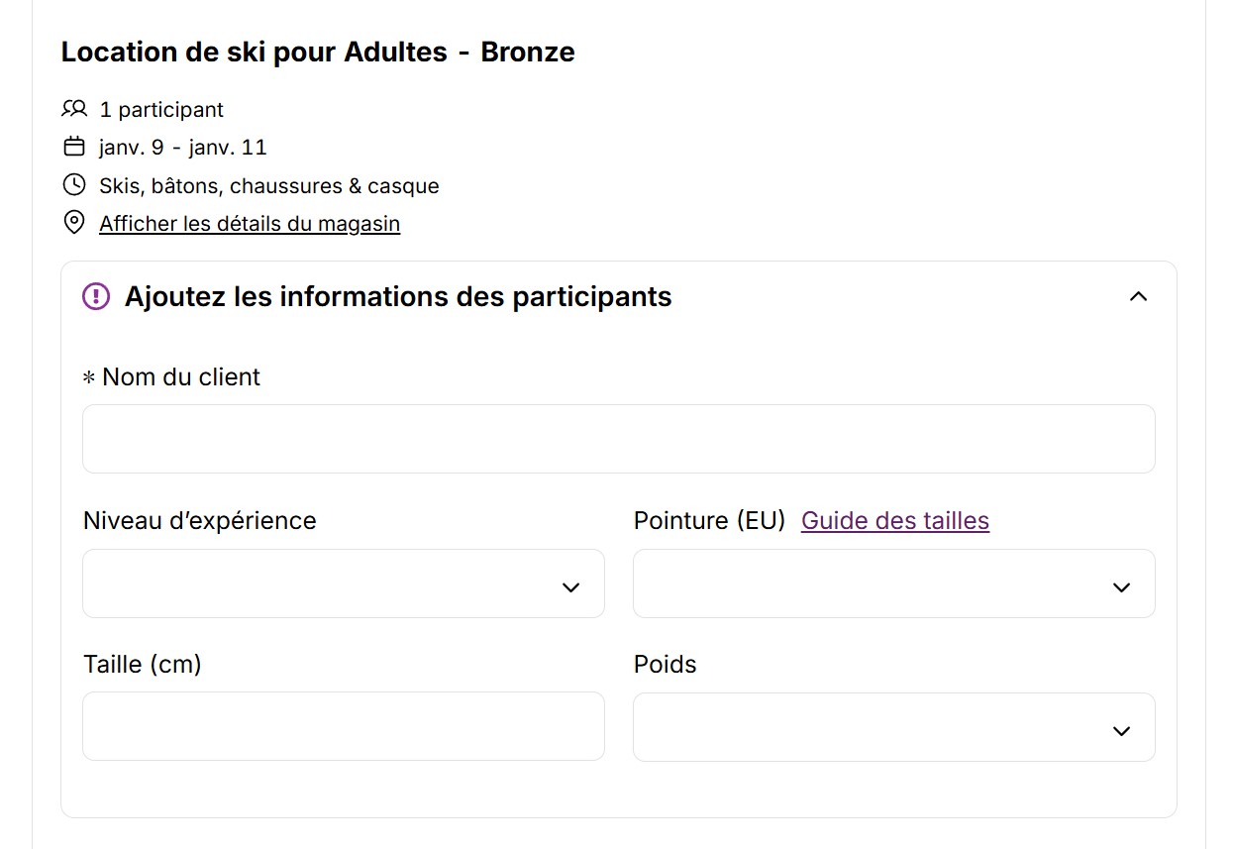1233x849 pixels.
Task: Click the Location de ski pour Adultes title
Action: click(x=318, y=53)
